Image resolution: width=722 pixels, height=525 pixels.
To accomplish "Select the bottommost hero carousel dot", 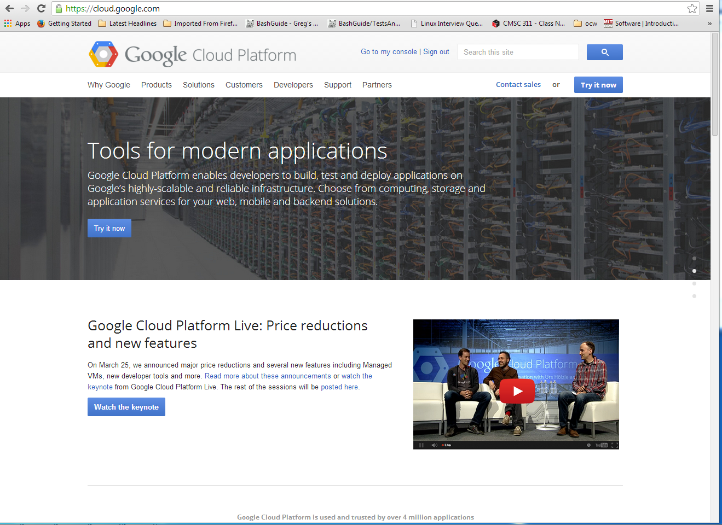I will click(x=694, y=296).
